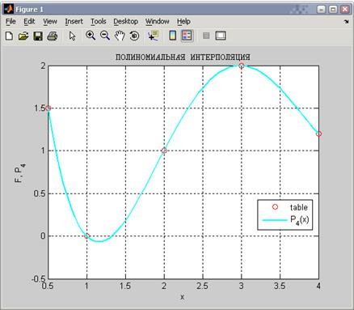Maximize the Figure 1 window
354x310 pixels.
333,10
